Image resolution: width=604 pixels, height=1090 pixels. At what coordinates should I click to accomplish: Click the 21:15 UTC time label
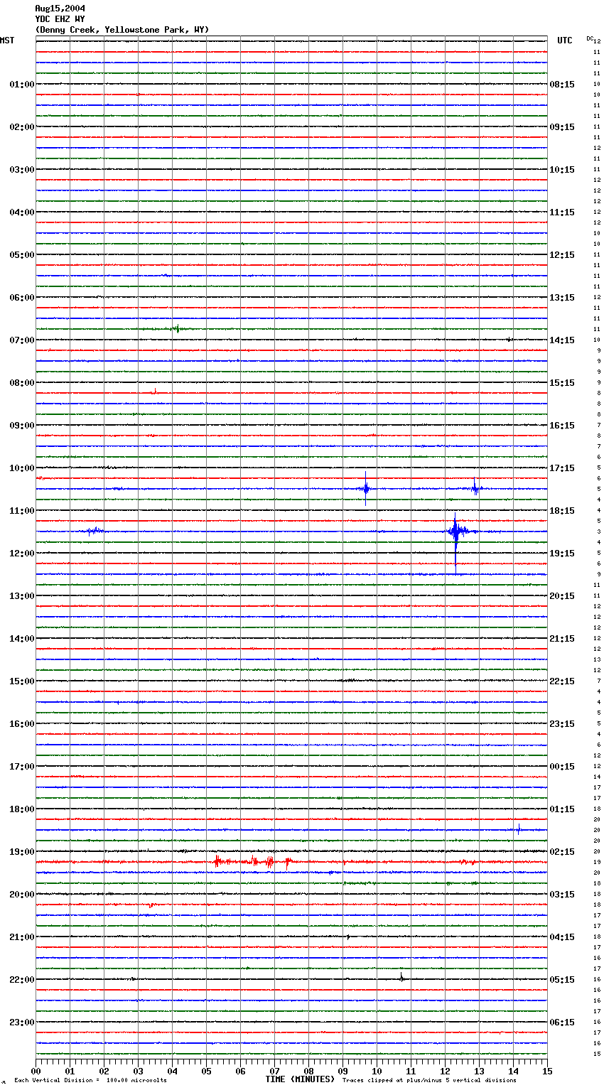tap(562, 639)
